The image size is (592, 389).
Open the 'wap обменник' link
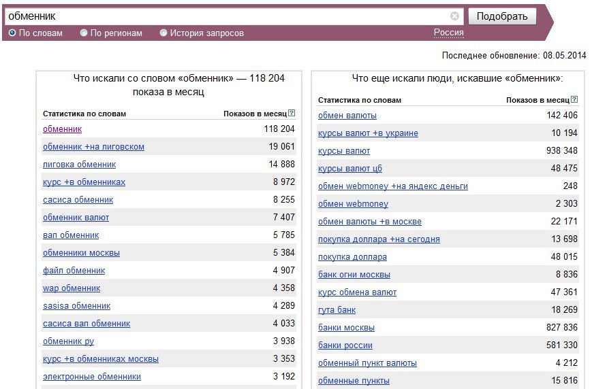coord(72,288)
